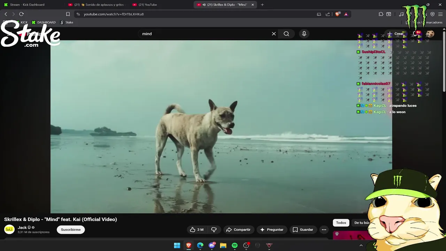Click the Suscribirme button

pos(71,229)
